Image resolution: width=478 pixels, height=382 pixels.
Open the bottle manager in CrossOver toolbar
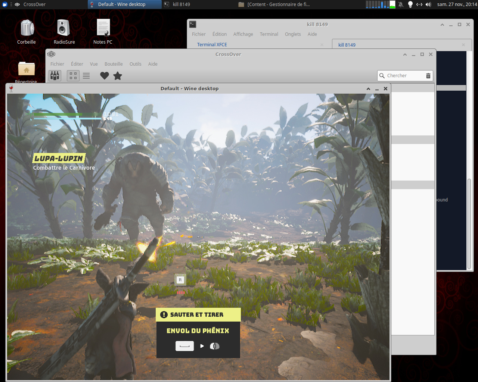55,76
